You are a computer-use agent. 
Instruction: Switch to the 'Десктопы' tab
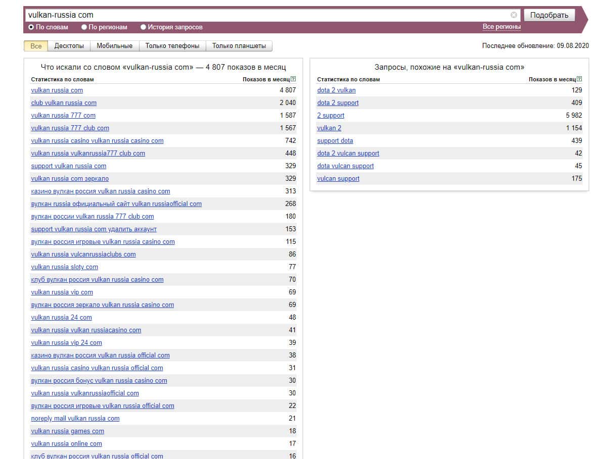coord(69,46)
